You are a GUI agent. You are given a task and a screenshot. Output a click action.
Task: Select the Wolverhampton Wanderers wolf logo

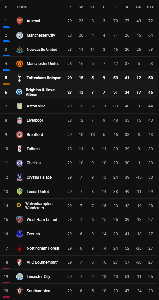click(x=19, y=206)
